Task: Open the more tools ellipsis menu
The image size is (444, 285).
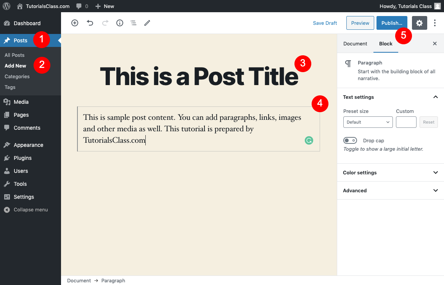Action: tap(435, 23)
